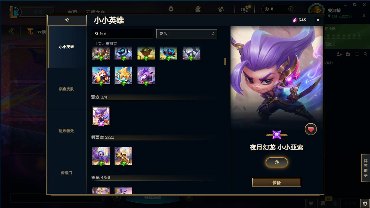
Task: Click the purple star rarity emblem
Action: (x=277, y=135)
